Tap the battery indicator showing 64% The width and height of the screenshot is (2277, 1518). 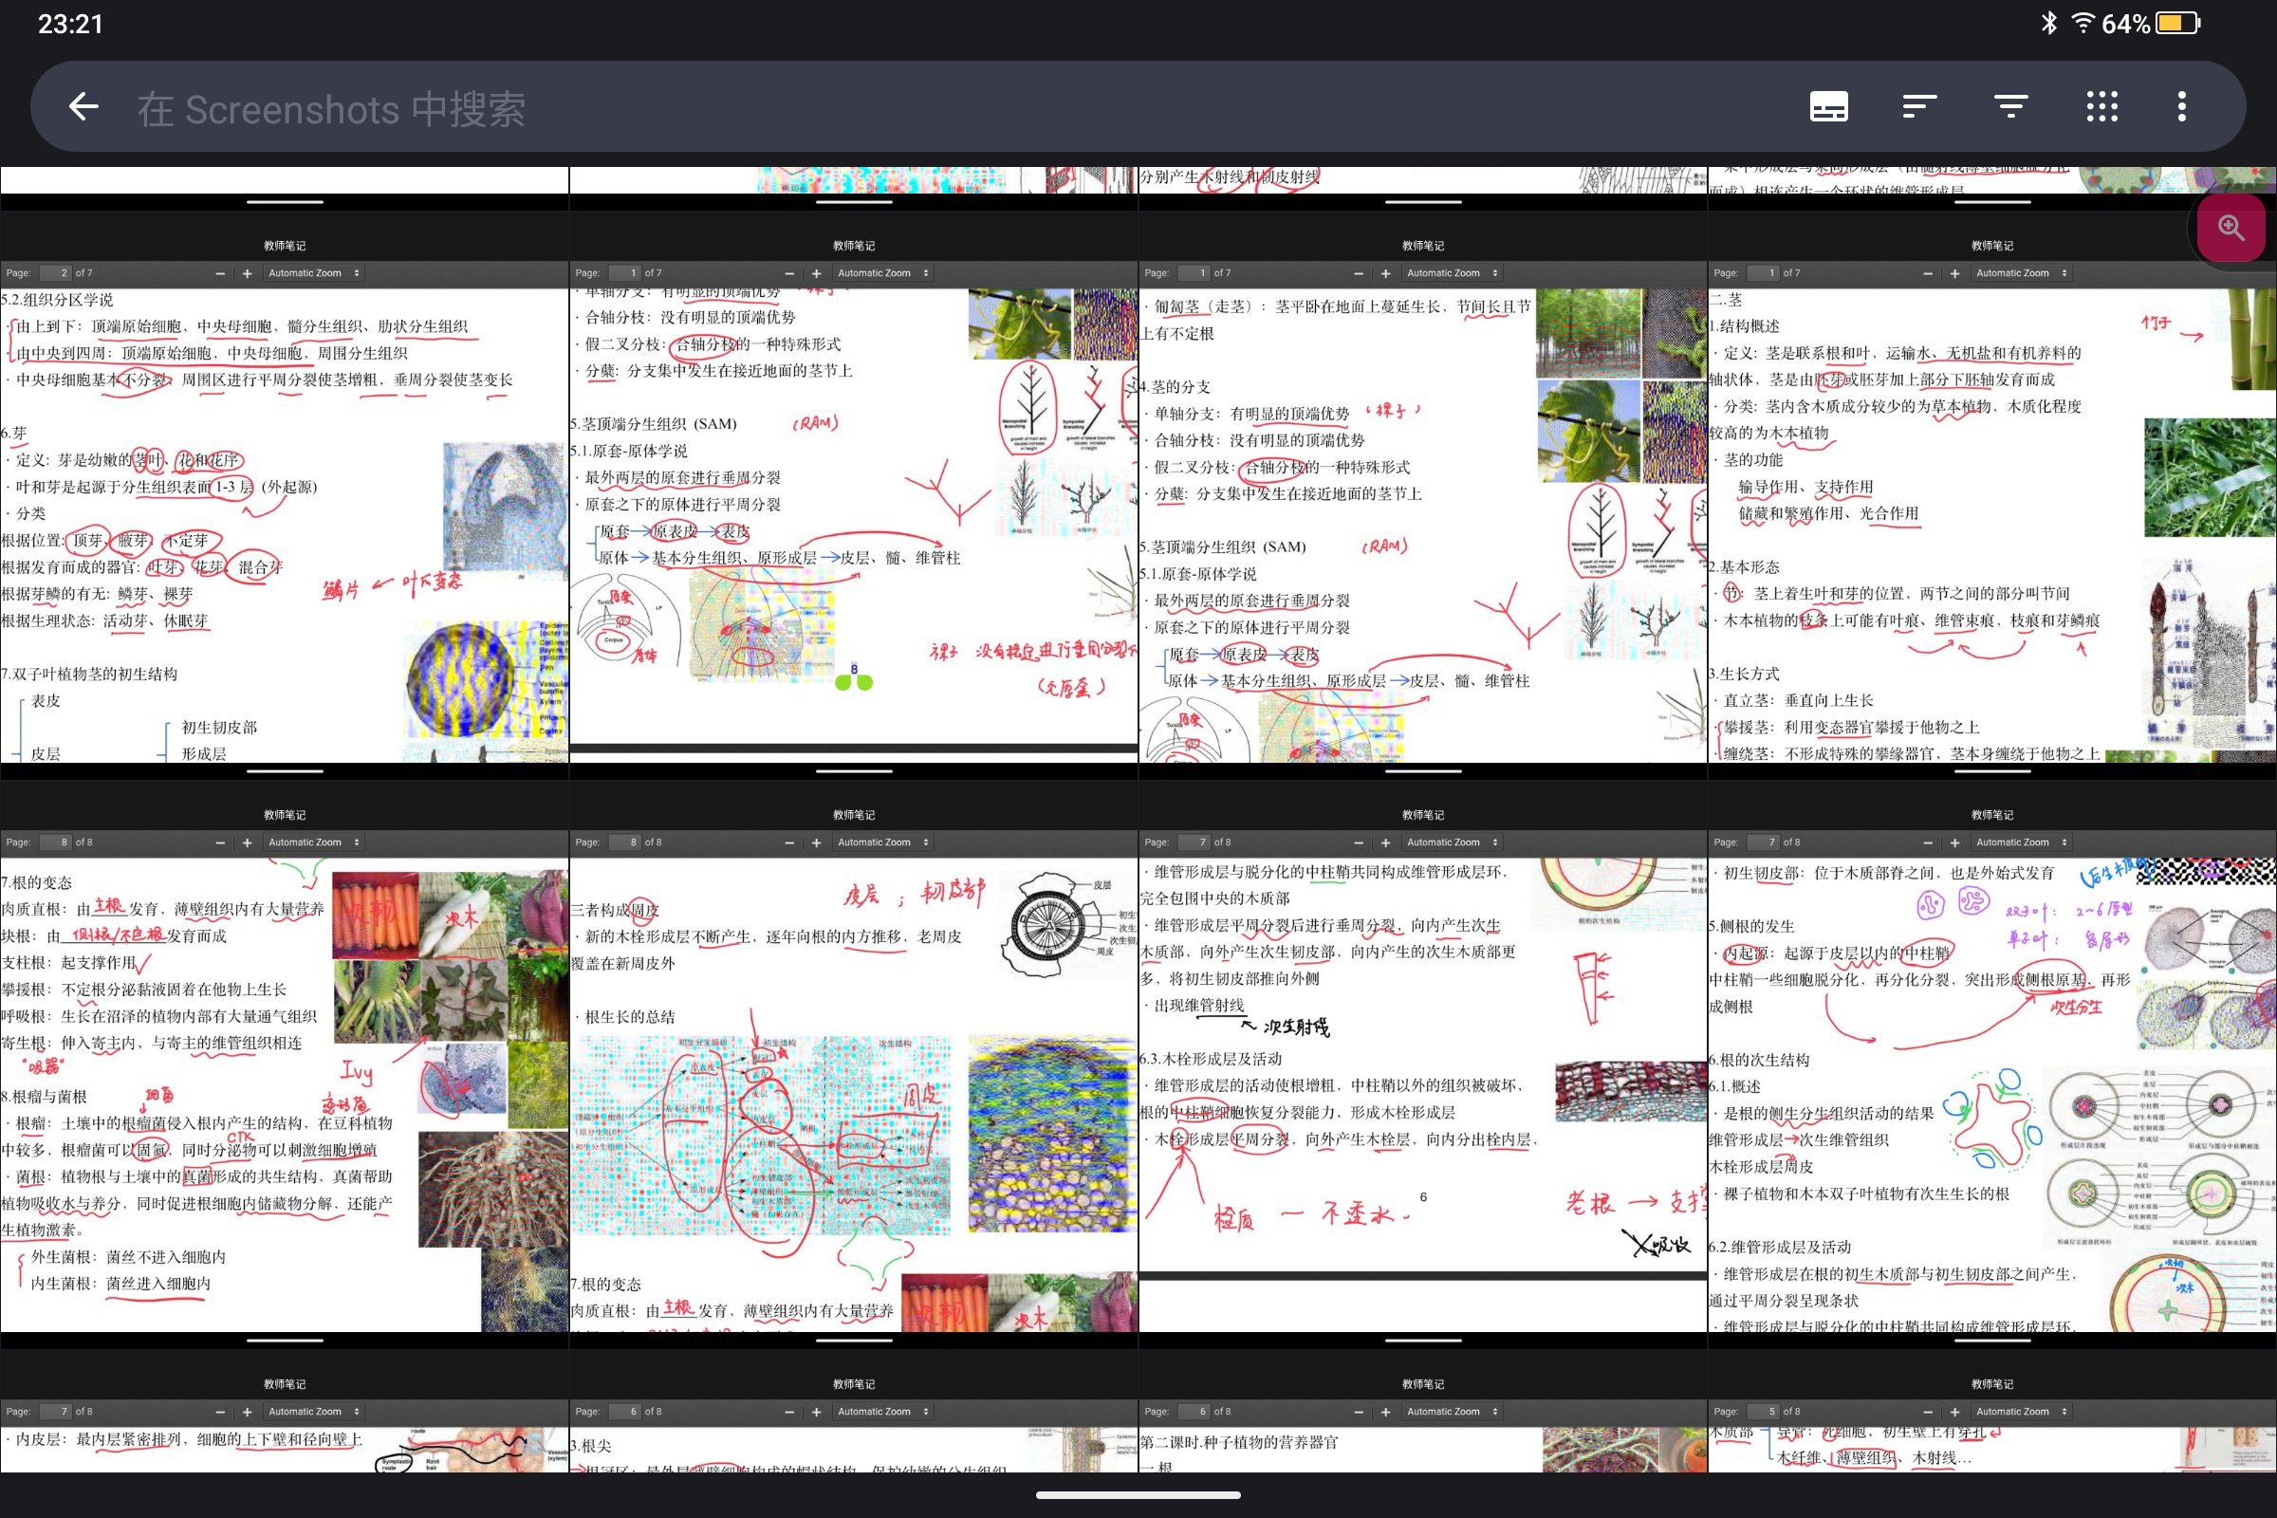(x=2151, y=23)
